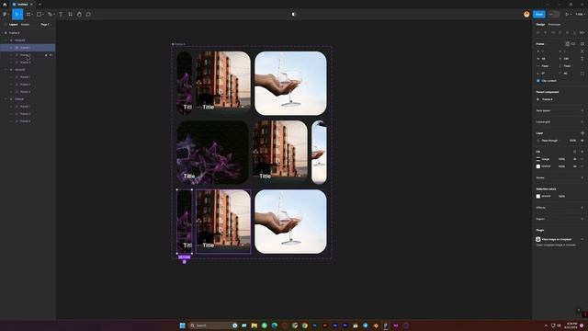Open the zoom level dropdown

(x=580, y=15)
